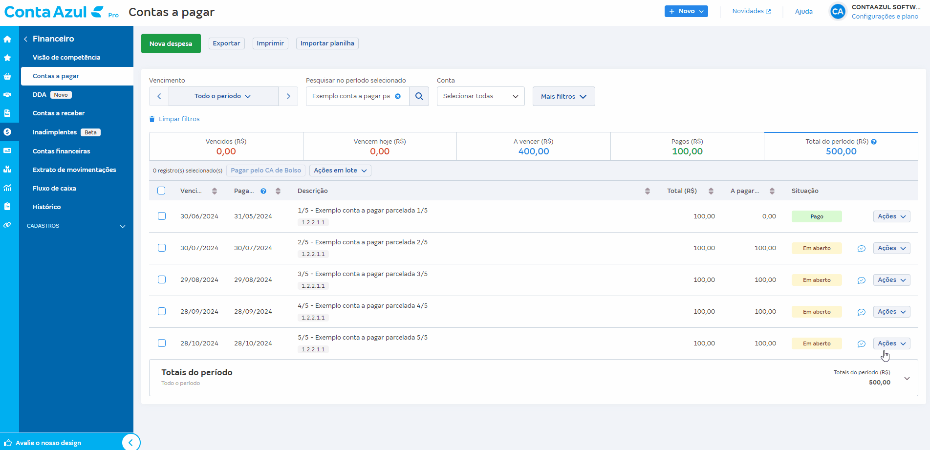Open the star favorites icon in sidebar
This screenshot has height=450, width=930.
point(7,58)
